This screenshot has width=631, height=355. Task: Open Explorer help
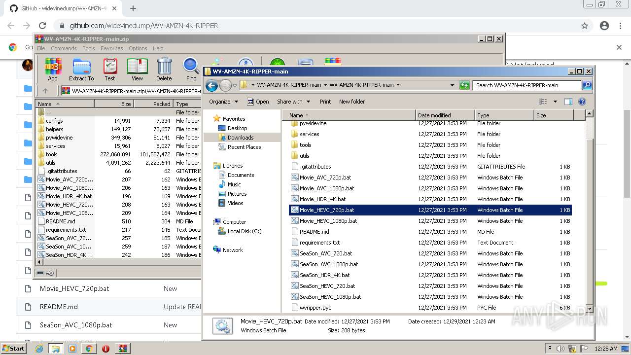[582, 102]
